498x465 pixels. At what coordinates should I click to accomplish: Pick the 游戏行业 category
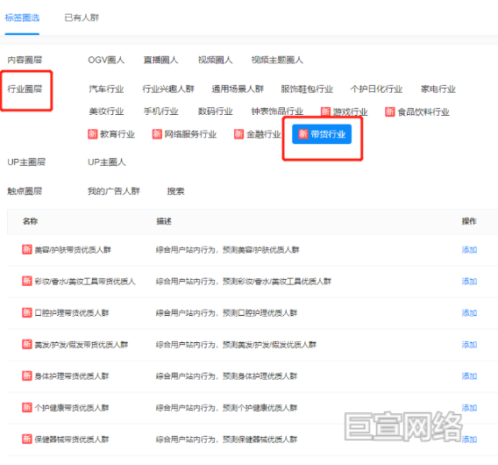(345, 111)
